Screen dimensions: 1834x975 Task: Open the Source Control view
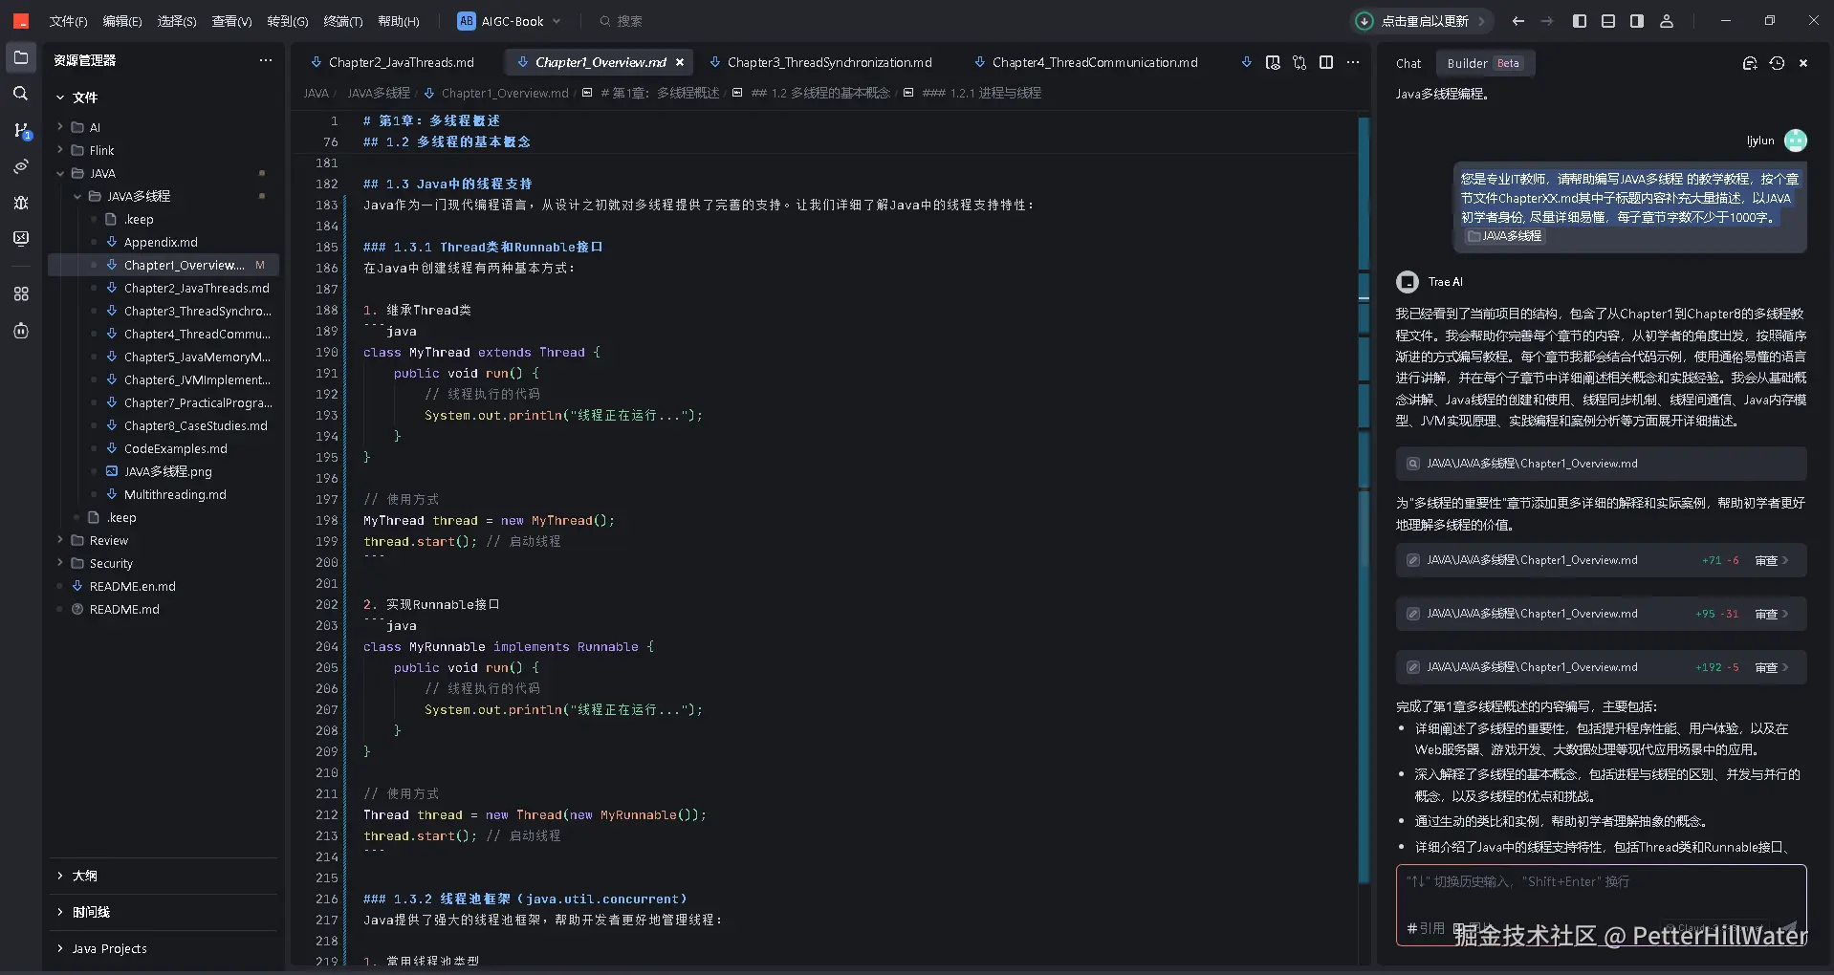(21, 130)
